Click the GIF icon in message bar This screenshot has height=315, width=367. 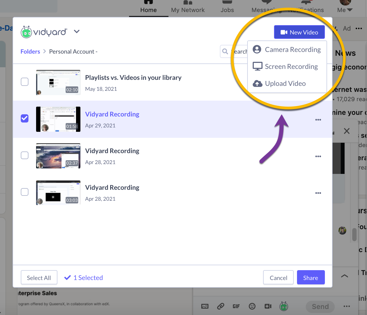pos(236,306)
